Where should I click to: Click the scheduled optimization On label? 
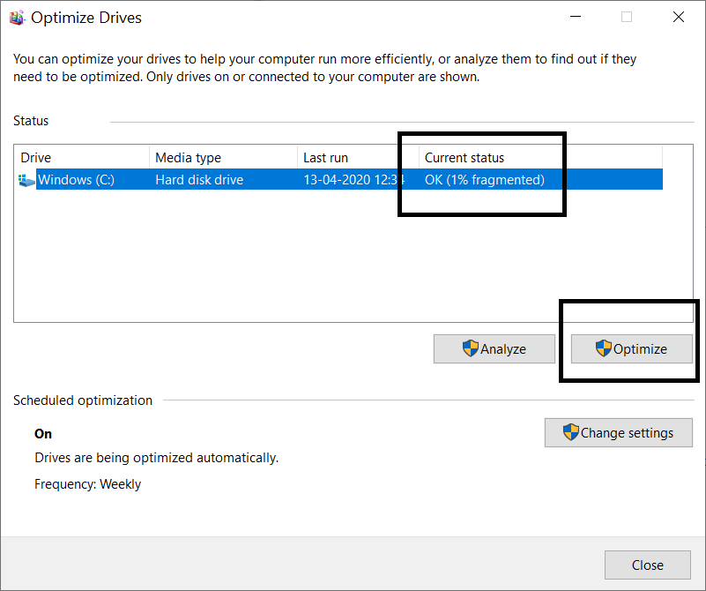(42, 433)
